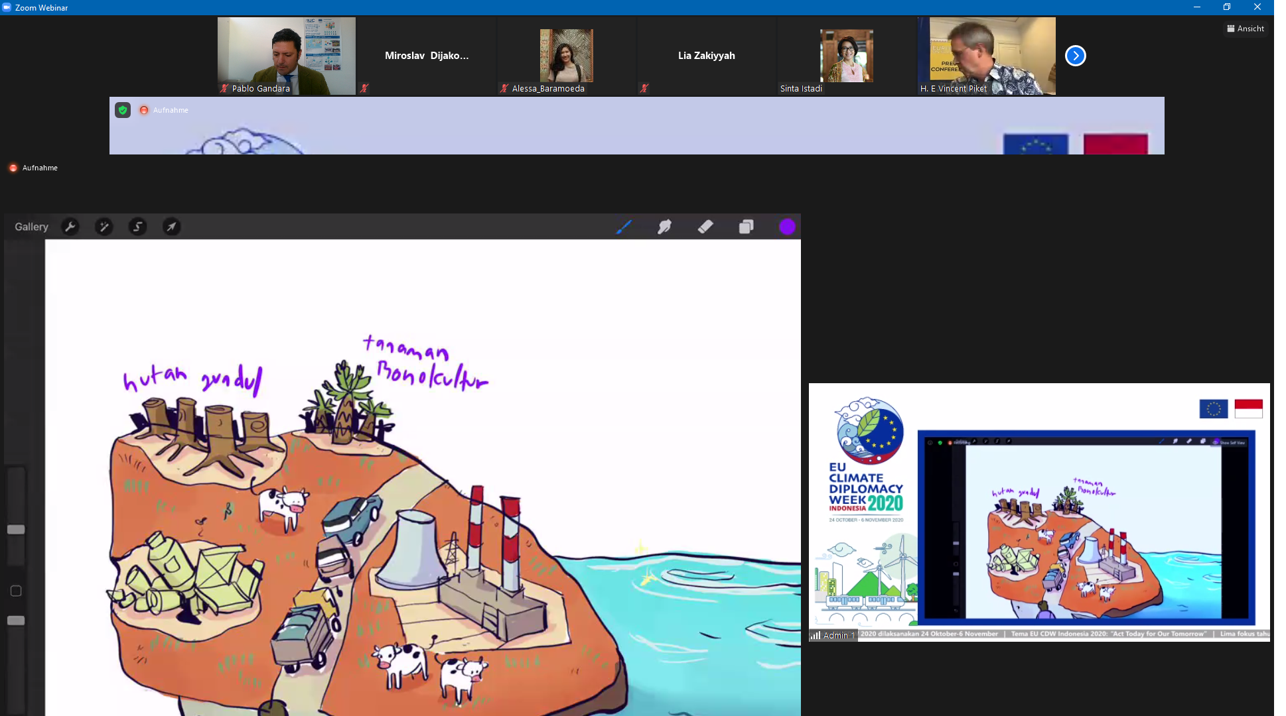This screenshot has width=1286, height=716.
Task: Go back to Gallery
Action: (x=31, y=227)
